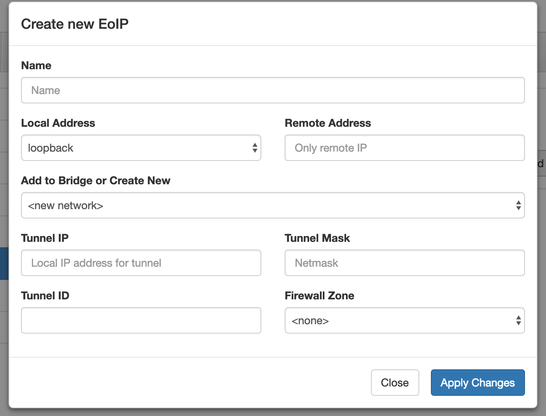The image size is (546, 416).
Task: Open the Firewall Zone dropdown
Action: point(404,320)
